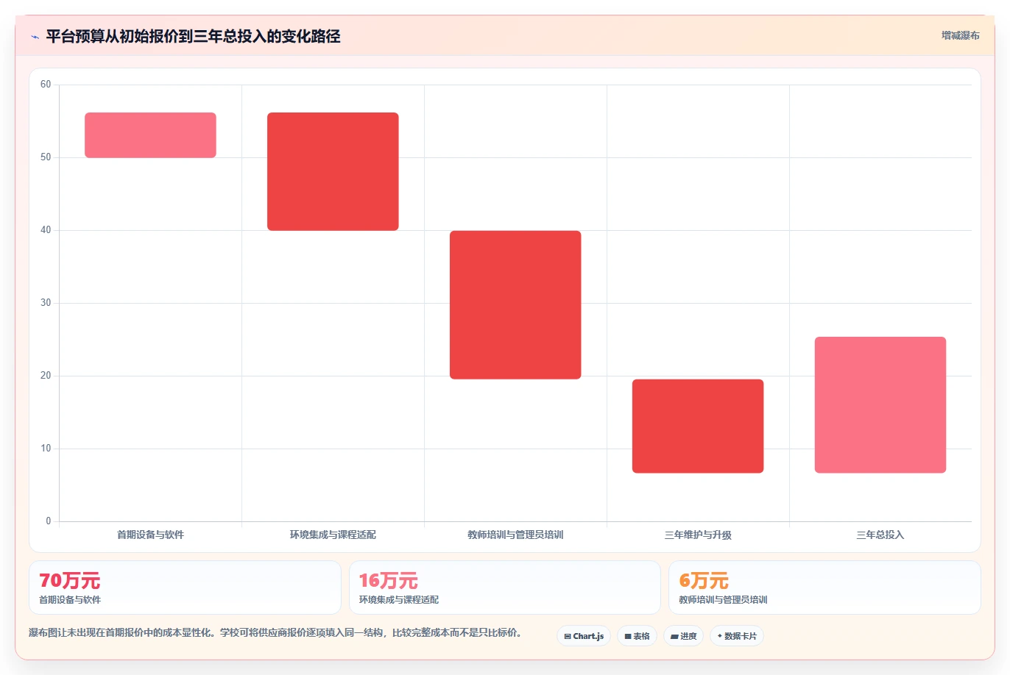Click the 环境集成与课程适配 waterfall bar
1010x675 pixels.
point(333,171)
